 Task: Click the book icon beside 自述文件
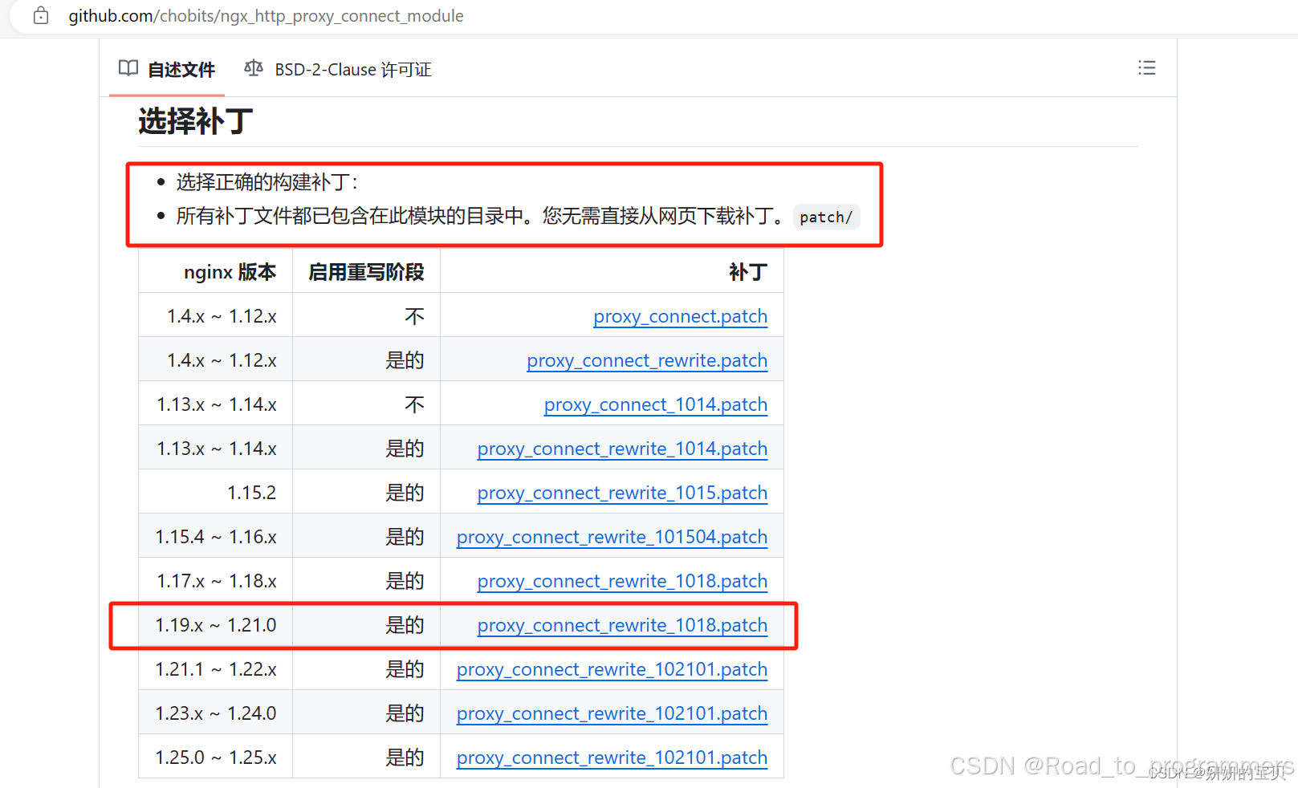128,68
